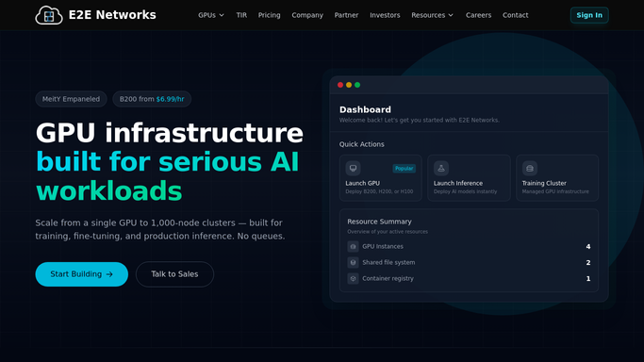Click the Quick Actions heading
The image size is (644, 362).
[x=361, y=144]
